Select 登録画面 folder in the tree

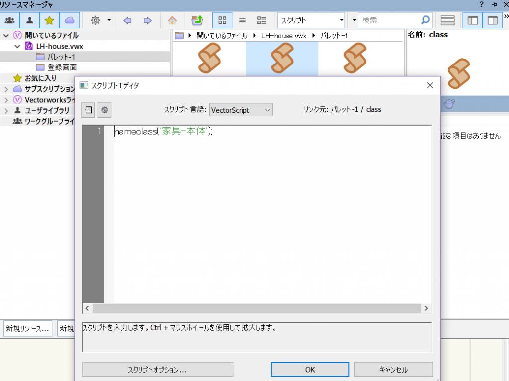coord(62,67)
